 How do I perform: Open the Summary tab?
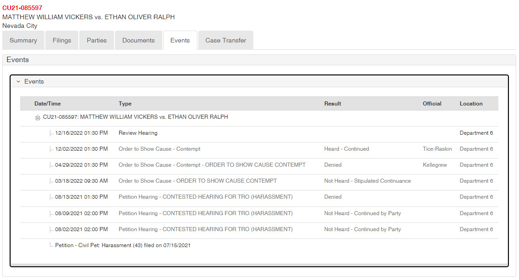tap(23, 40)
